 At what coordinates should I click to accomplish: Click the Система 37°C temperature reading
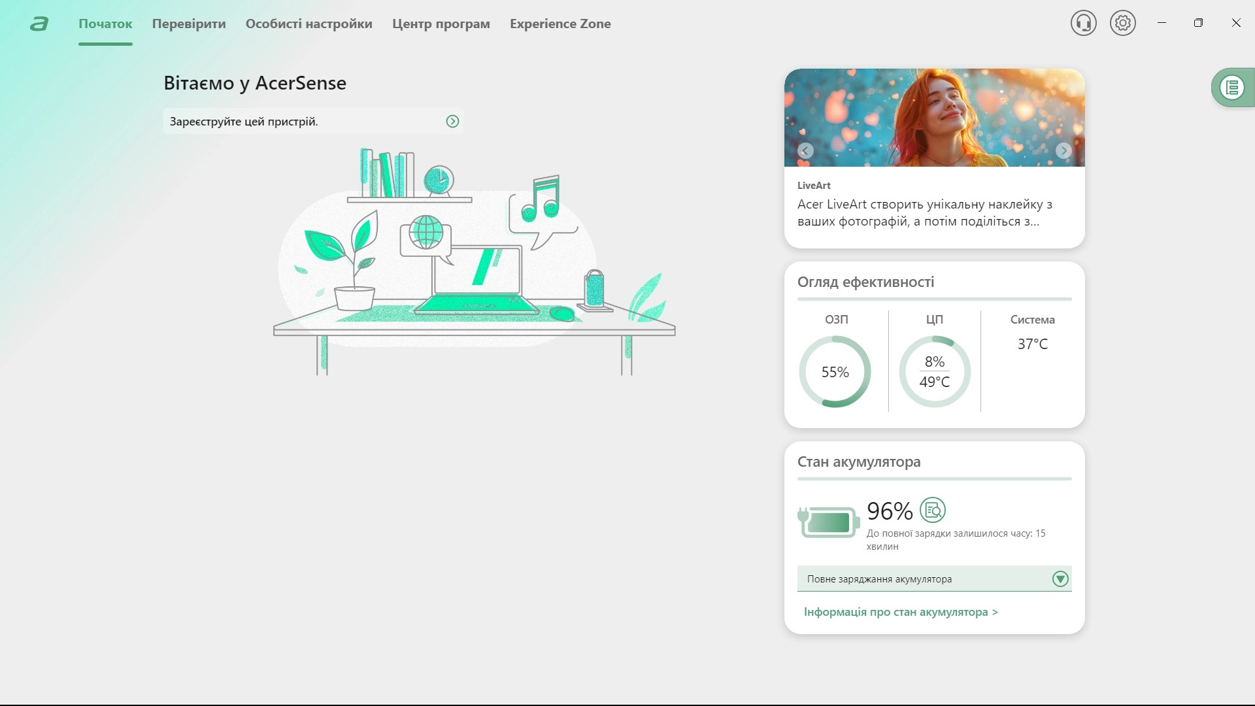click(x=1032, y=344)
